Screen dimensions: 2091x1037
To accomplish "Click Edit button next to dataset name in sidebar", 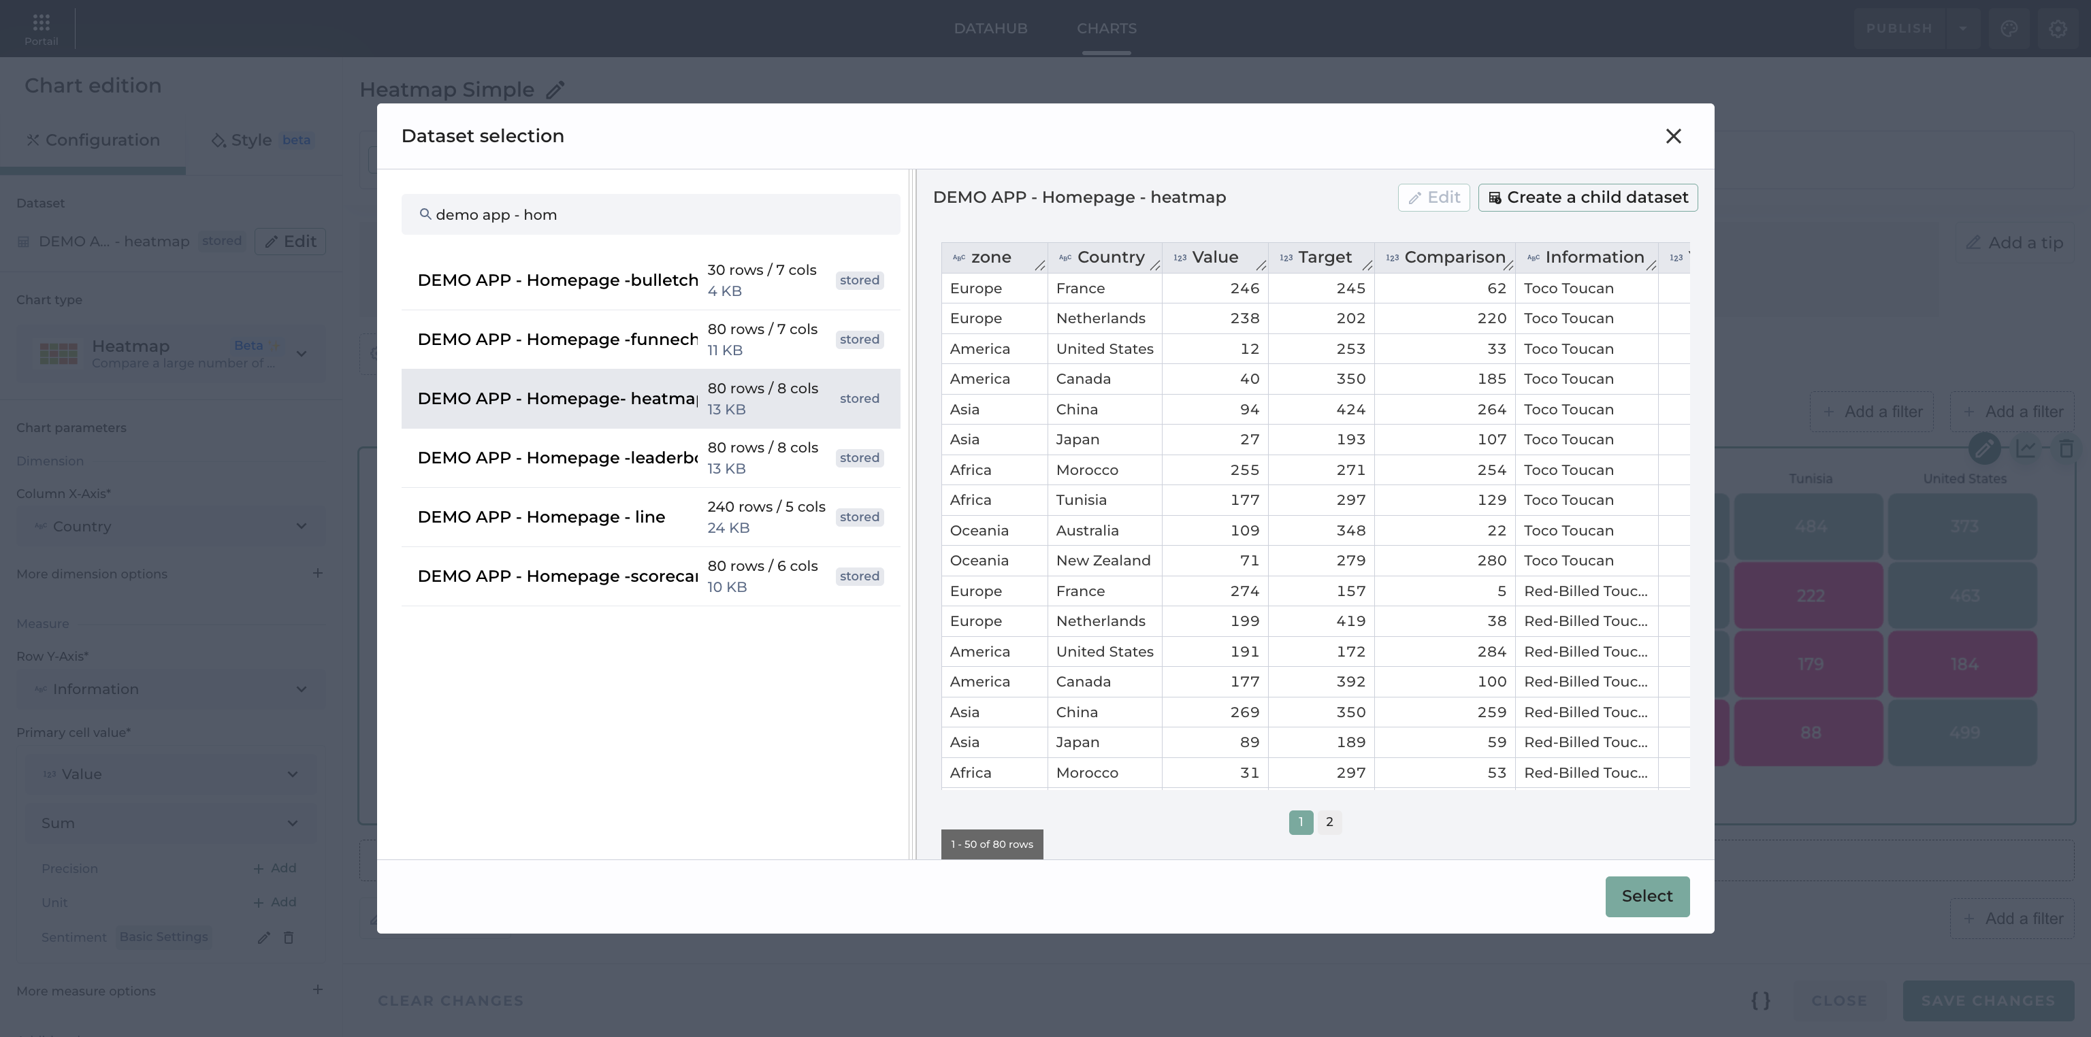I will click(291, 242).
